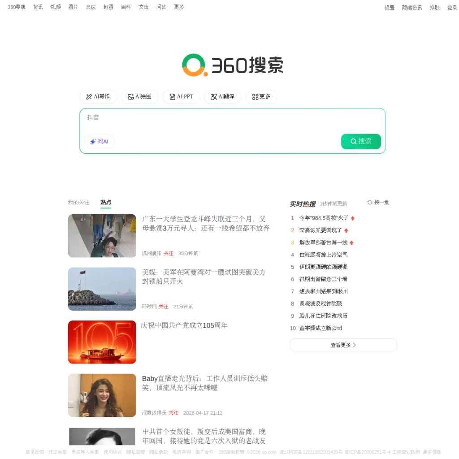459x459 pixels.
Task: Open the AI写作 writing tool
Action: (98, 97)
